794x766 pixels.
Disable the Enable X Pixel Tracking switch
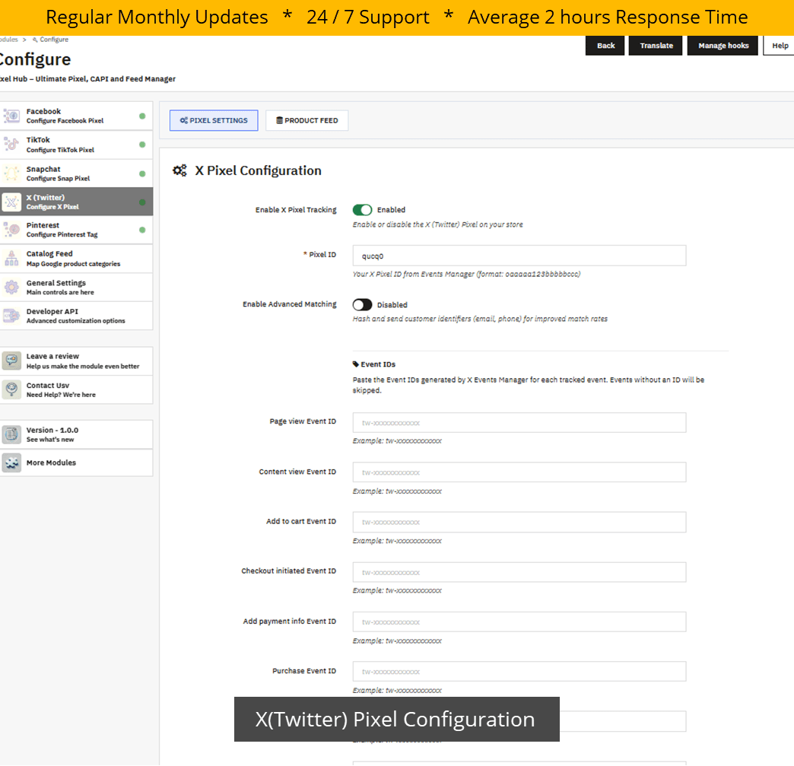point(362,210)
